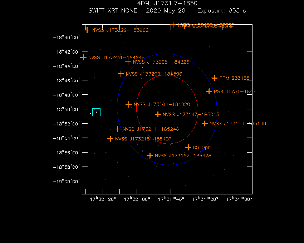
Task: Click the declination label -18°48'00"
Action: tap(67, 95)
